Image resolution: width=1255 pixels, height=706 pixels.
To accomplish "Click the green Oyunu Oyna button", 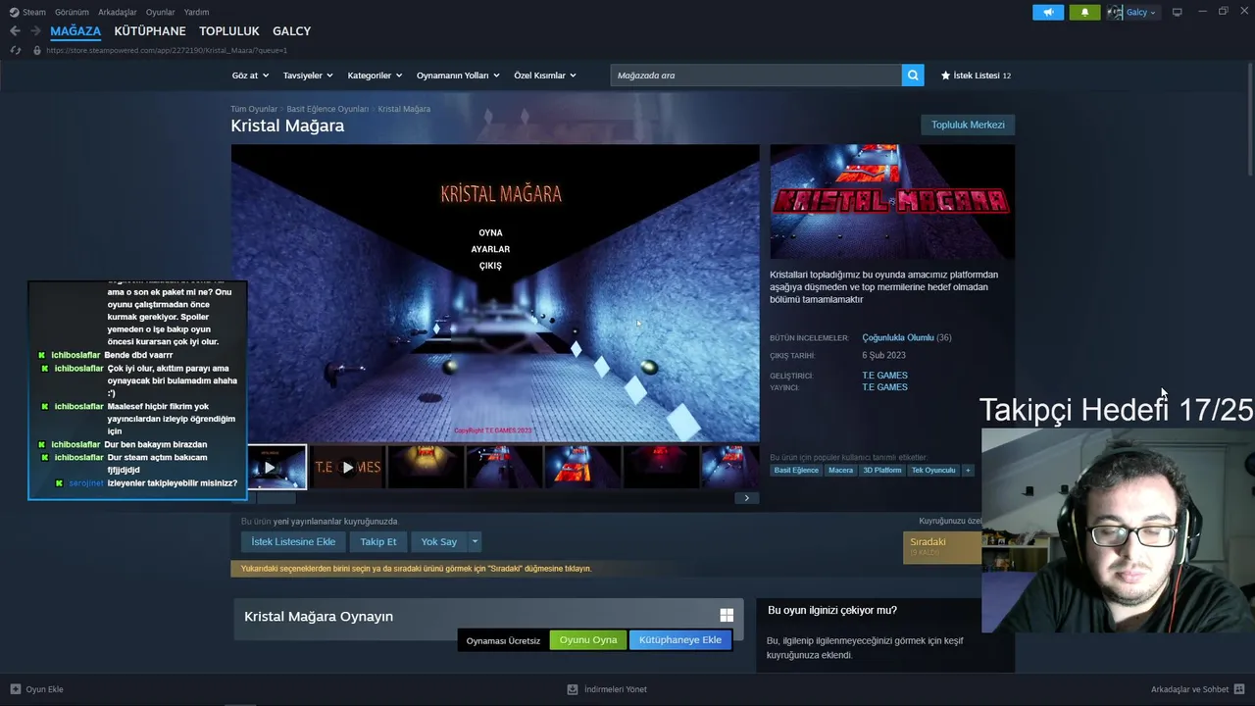I will tap(588, 640).
